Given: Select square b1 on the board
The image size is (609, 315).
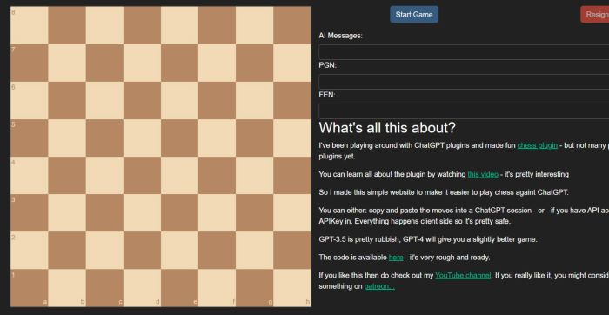Looking at the screenshot, I should [x=67, y=288].
